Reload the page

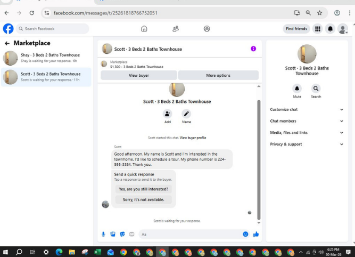(x=32, y=13)
